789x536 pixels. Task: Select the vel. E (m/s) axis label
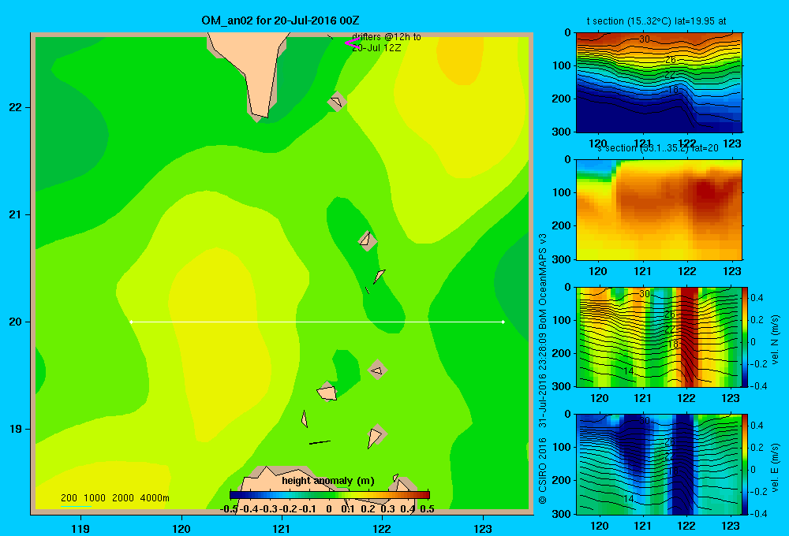(x=775, y=467)
